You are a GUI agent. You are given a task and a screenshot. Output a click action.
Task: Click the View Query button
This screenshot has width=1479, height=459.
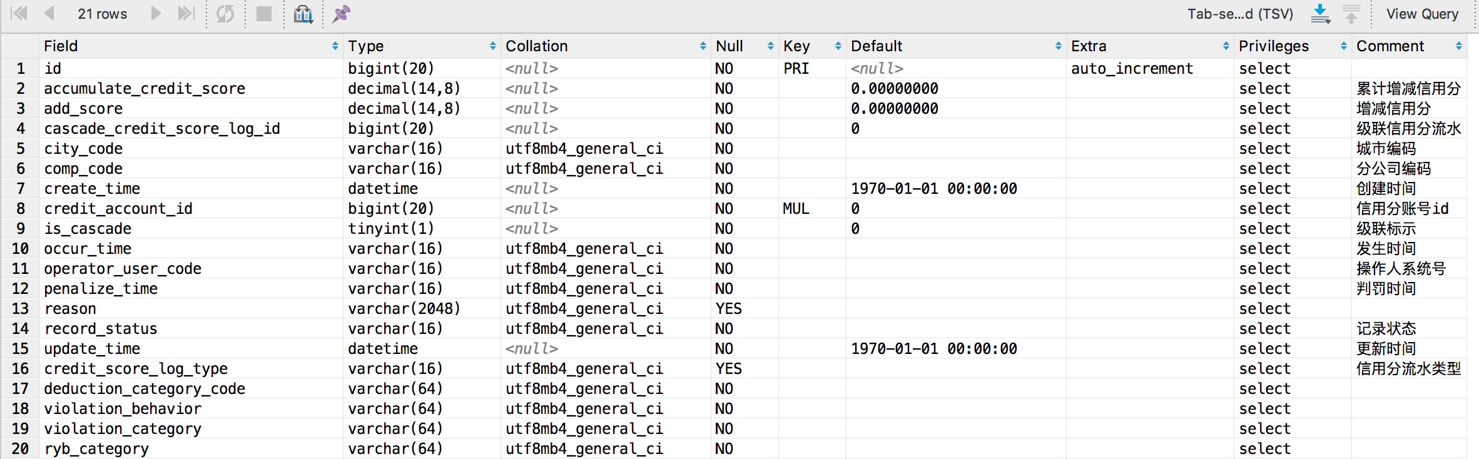[1422, 14]
